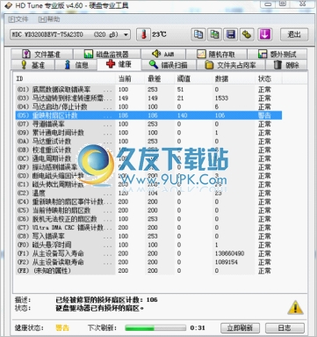Click the next refresh progress bar
Image resolution: width=317 pixels, height=337 pixels.
[155, 327]
